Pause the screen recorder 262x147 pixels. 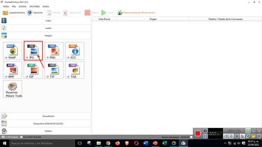[205, 136]
